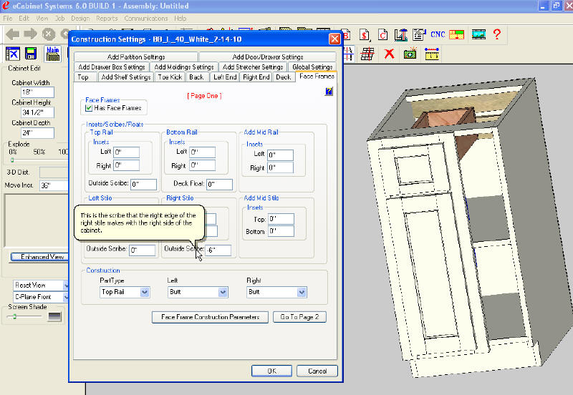The image size is (573, 395).
Task: Click Face Frame Construction Parameters button
Action: 210,317
